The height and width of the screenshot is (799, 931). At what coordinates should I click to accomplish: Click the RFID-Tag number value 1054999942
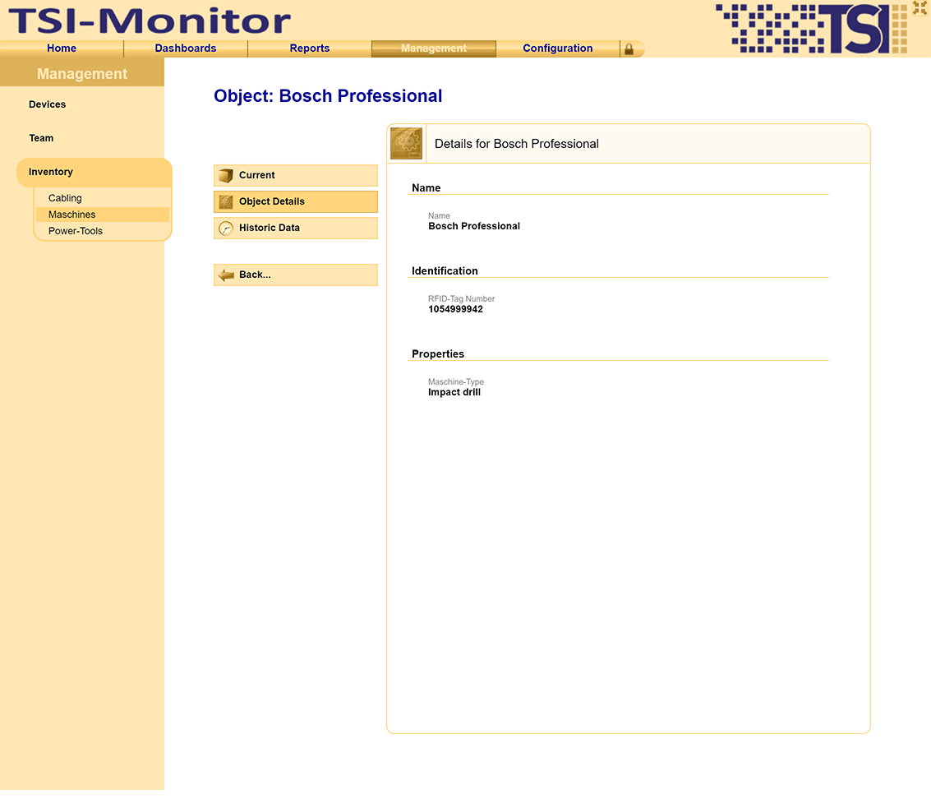(x=455, y=310)
